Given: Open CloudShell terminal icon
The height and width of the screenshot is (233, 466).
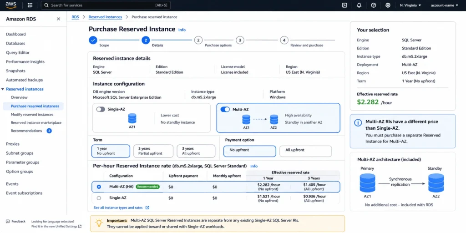Looking at the screenshot, I should click(x=345, y=5).
